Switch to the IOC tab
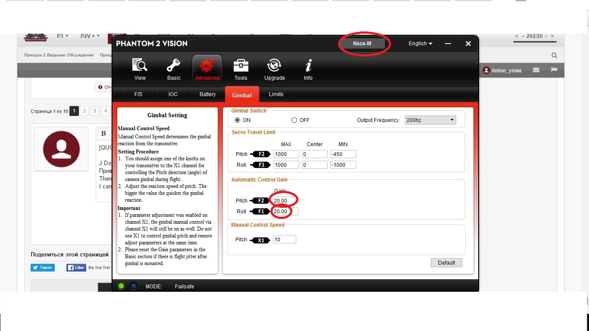 coord(173,94)
